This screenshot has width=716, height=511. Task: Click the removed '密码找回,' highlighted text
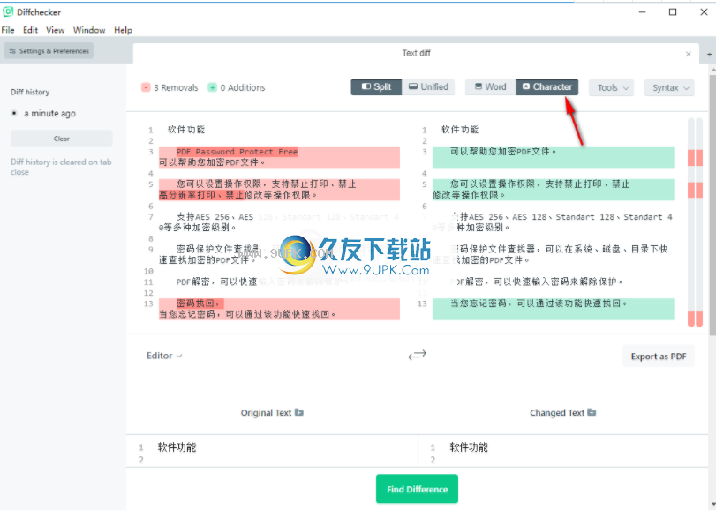click(200, 304)
